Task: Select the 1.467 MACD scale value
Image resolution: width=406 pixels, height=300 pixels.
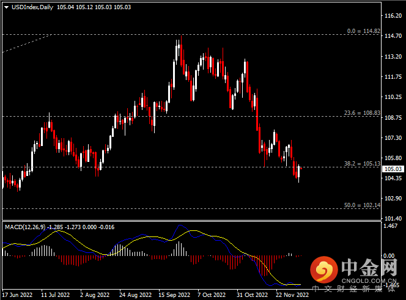Action: 389,227
